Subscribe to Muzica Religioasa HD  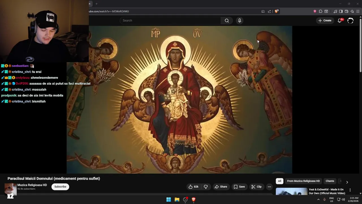(x=60, y=187)
